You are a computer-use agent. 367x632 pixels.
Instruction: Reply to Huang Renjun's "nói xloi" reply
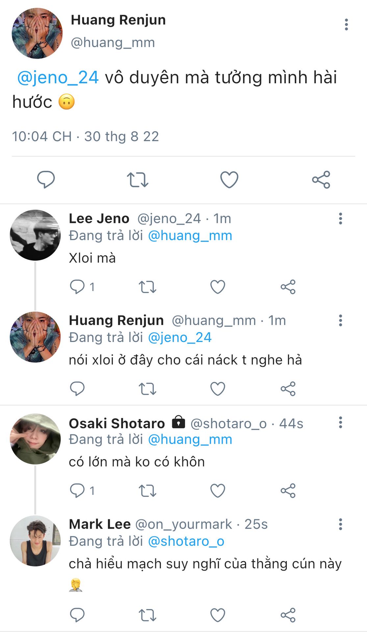(x=78, y=388)
